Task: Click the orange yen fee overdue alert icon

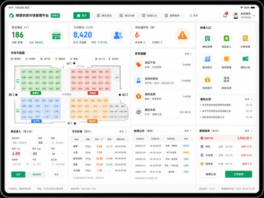Action: pos(139,96)
